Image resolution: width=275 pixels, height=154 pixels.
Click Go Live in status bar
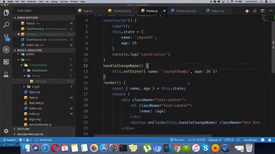pyautogui.click(x=177, y=140)
